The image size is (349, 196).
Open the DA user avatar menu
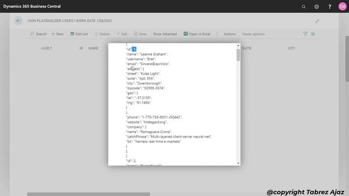pos(342,7)
